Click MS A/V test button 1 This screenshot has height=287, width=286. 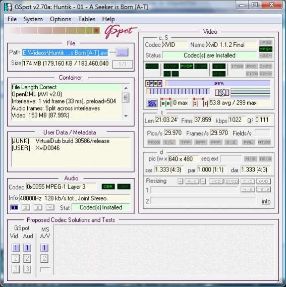pos(44,248)
